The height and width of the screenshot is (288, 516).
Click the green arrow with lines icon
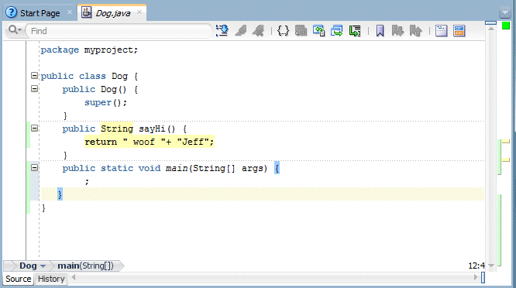tap(355, 31)
